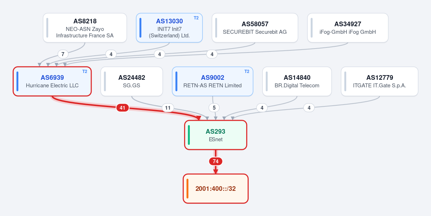Click the AS24482 SG.GS node

tap(132, 81)
